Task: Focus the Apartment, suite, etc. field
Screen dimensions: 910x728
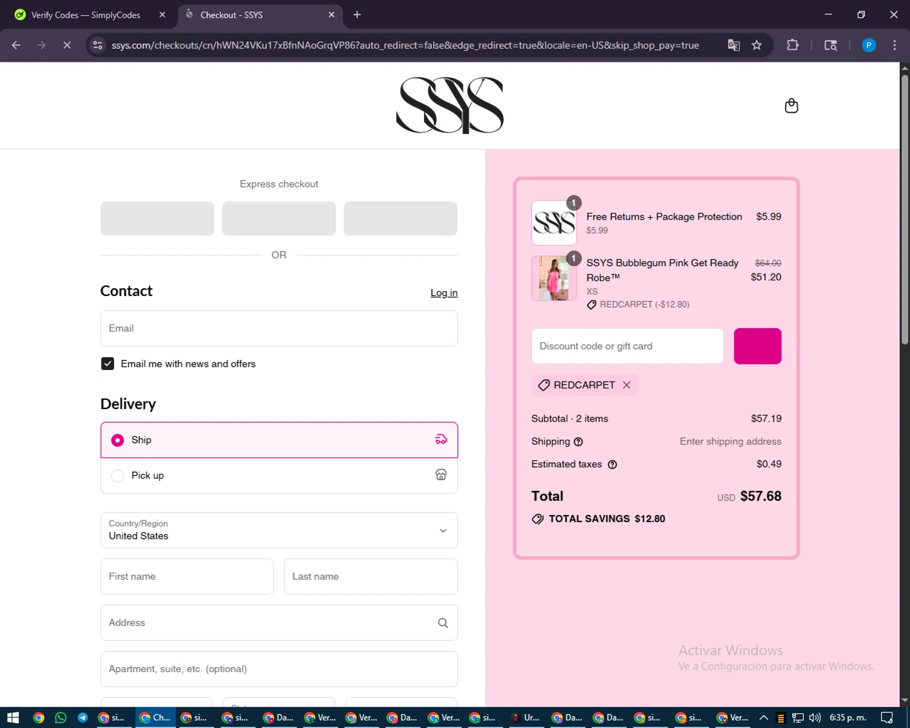Action: [279, 669]
